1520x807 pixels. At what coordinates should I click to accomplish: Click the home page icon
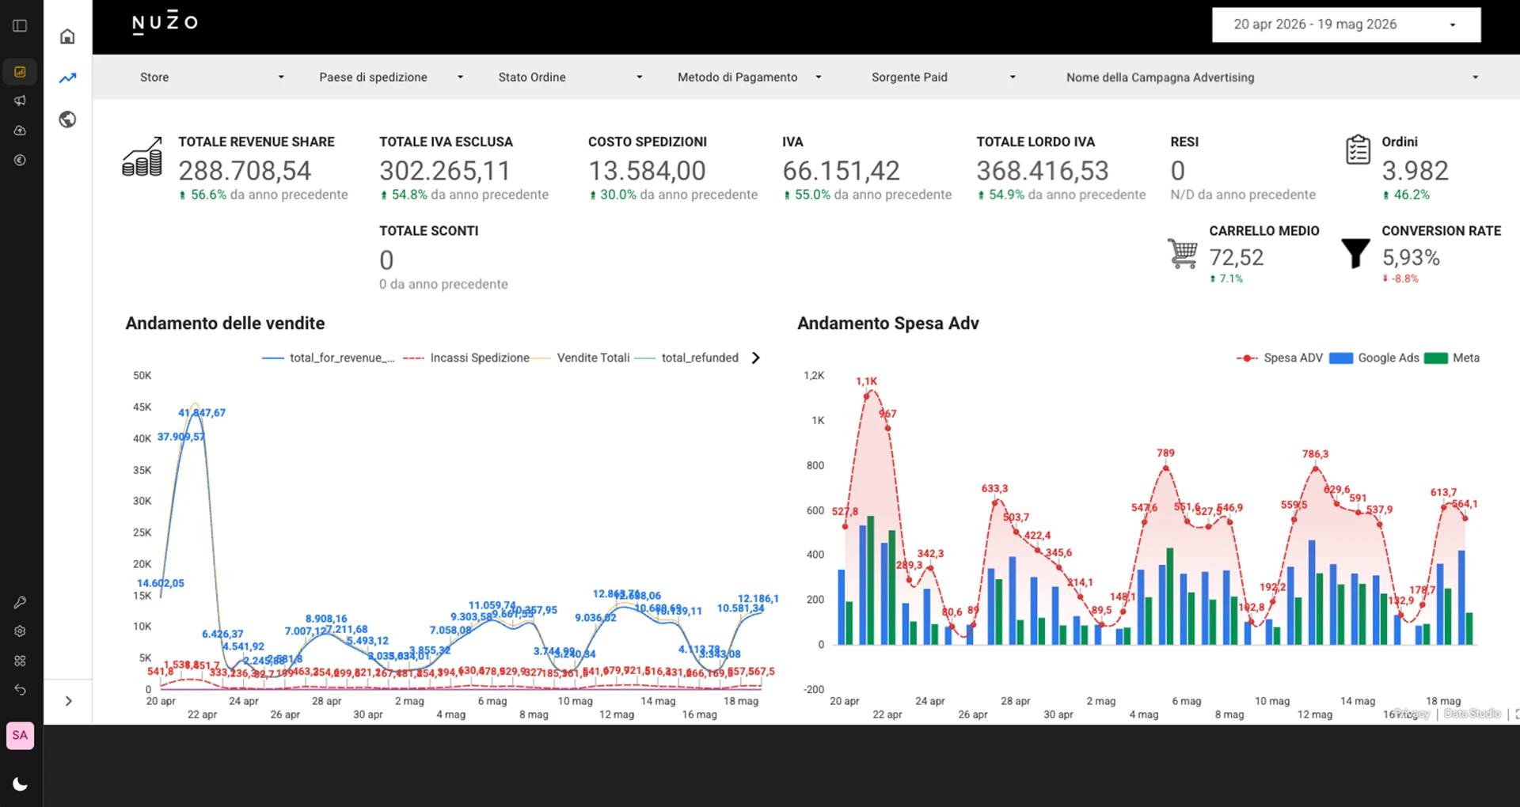(67, 36)
